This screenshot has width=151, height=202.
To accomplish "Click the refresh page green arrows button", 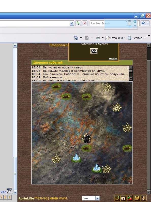I will [78, 23].
